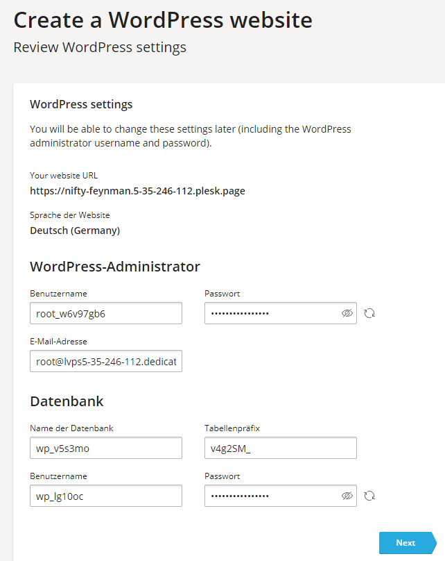The height and width of the screenshot is (561, 445).
Task: Focus the Tabellenpräfix field v4g2SM_
Action: (280, 448)
